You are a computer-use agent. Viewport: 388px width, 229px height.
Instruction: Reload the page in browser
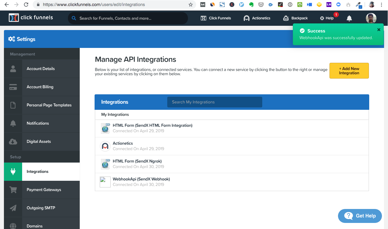[26, 5]
